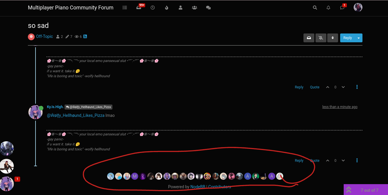Open recent topics clock icon
The height and width of the screenshot is (195, 388).
pos(153,8)
